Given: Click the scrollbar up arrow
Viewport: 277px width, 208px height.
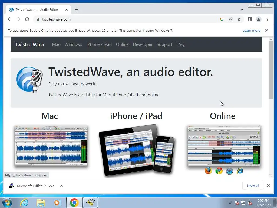Looking at the screenshot, I should click(271, 39).
